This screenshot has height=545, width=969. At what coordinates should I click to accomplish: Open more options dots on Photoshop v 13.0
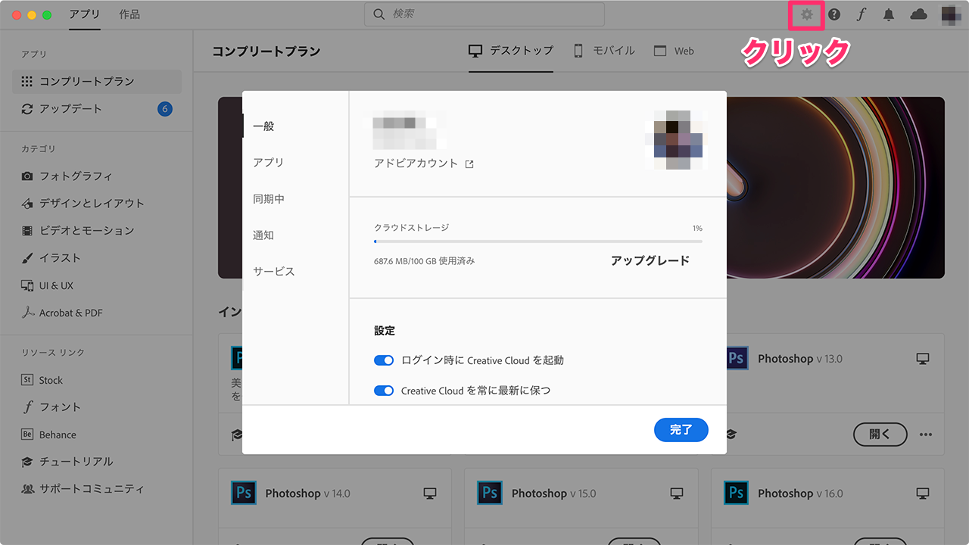(x=925, y=434)
